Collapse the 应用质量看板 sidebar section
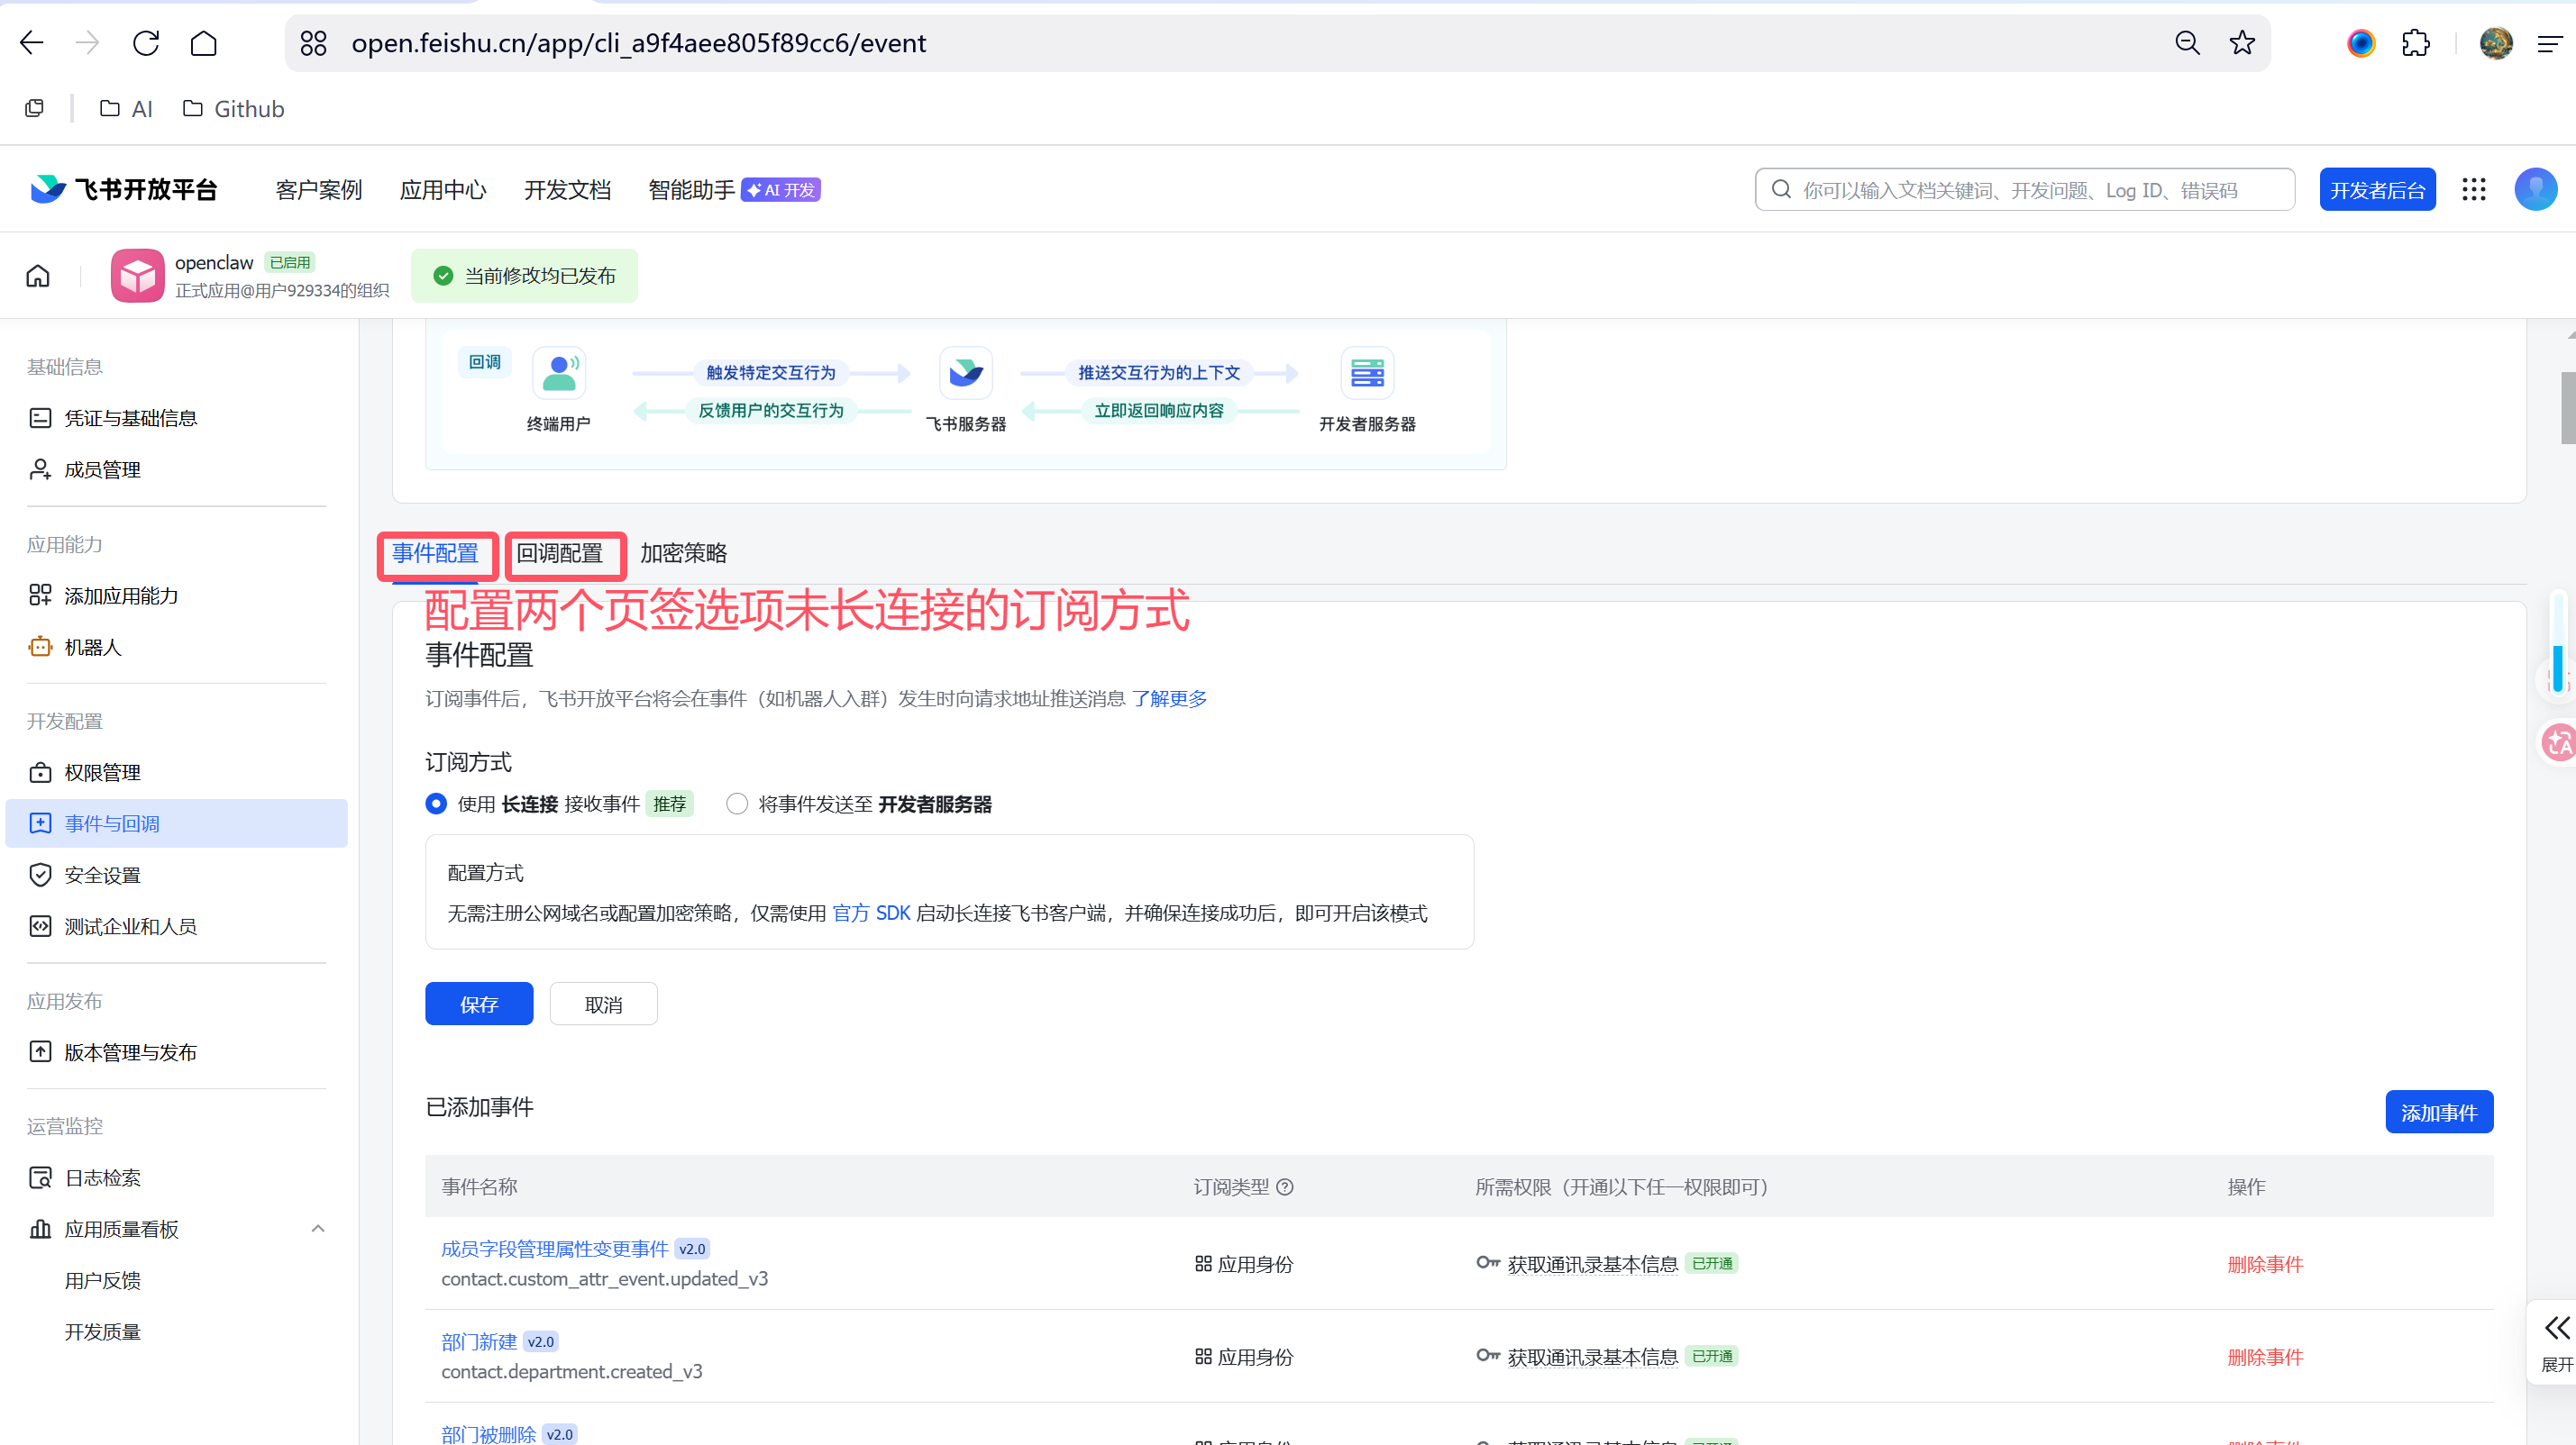This screenshot has height=1445, width=2576. click(318, 1229)
